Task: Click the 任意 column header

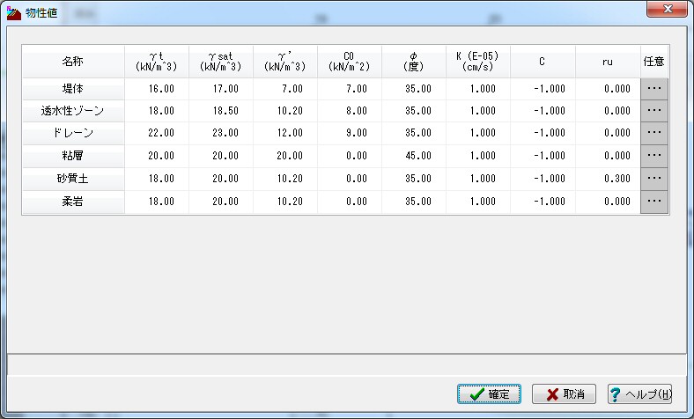Action: pyautogui.click(x=654, y=62)
